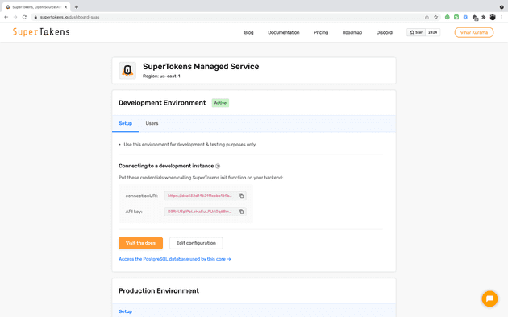Select the Production Environment Setup tab

pos(125,311)
